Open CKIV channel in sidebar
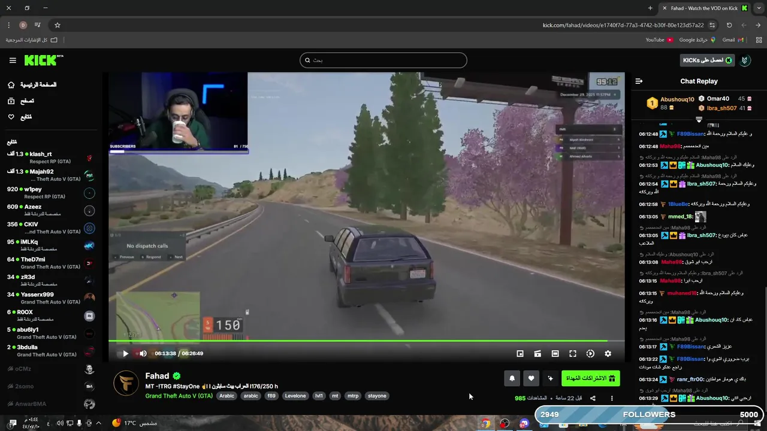767x431 pixels. [x=50, y=228]
